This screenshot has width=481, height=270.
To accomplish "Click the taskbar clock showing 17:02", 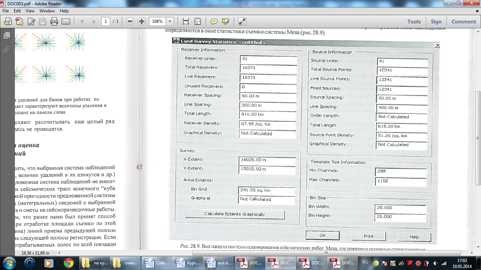I will coord(462,261).
